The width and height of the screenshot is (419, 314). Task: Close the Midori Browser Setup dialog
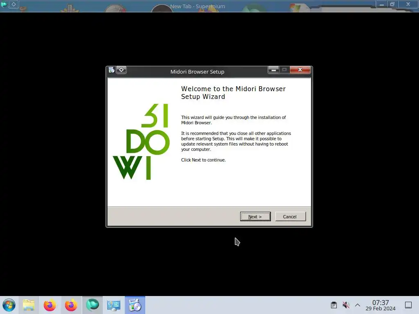(300, 70)
